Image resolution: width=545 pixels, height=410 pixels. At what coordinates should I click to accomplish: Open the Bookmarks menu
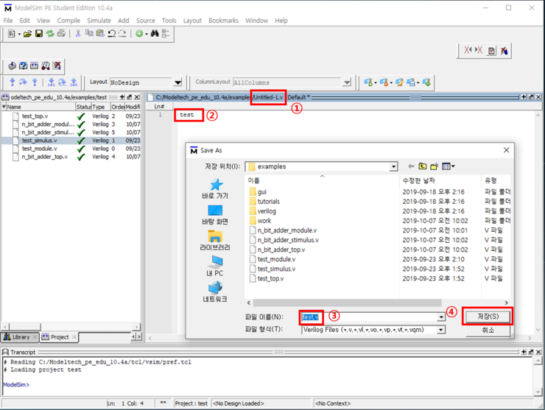pos(223,21)
